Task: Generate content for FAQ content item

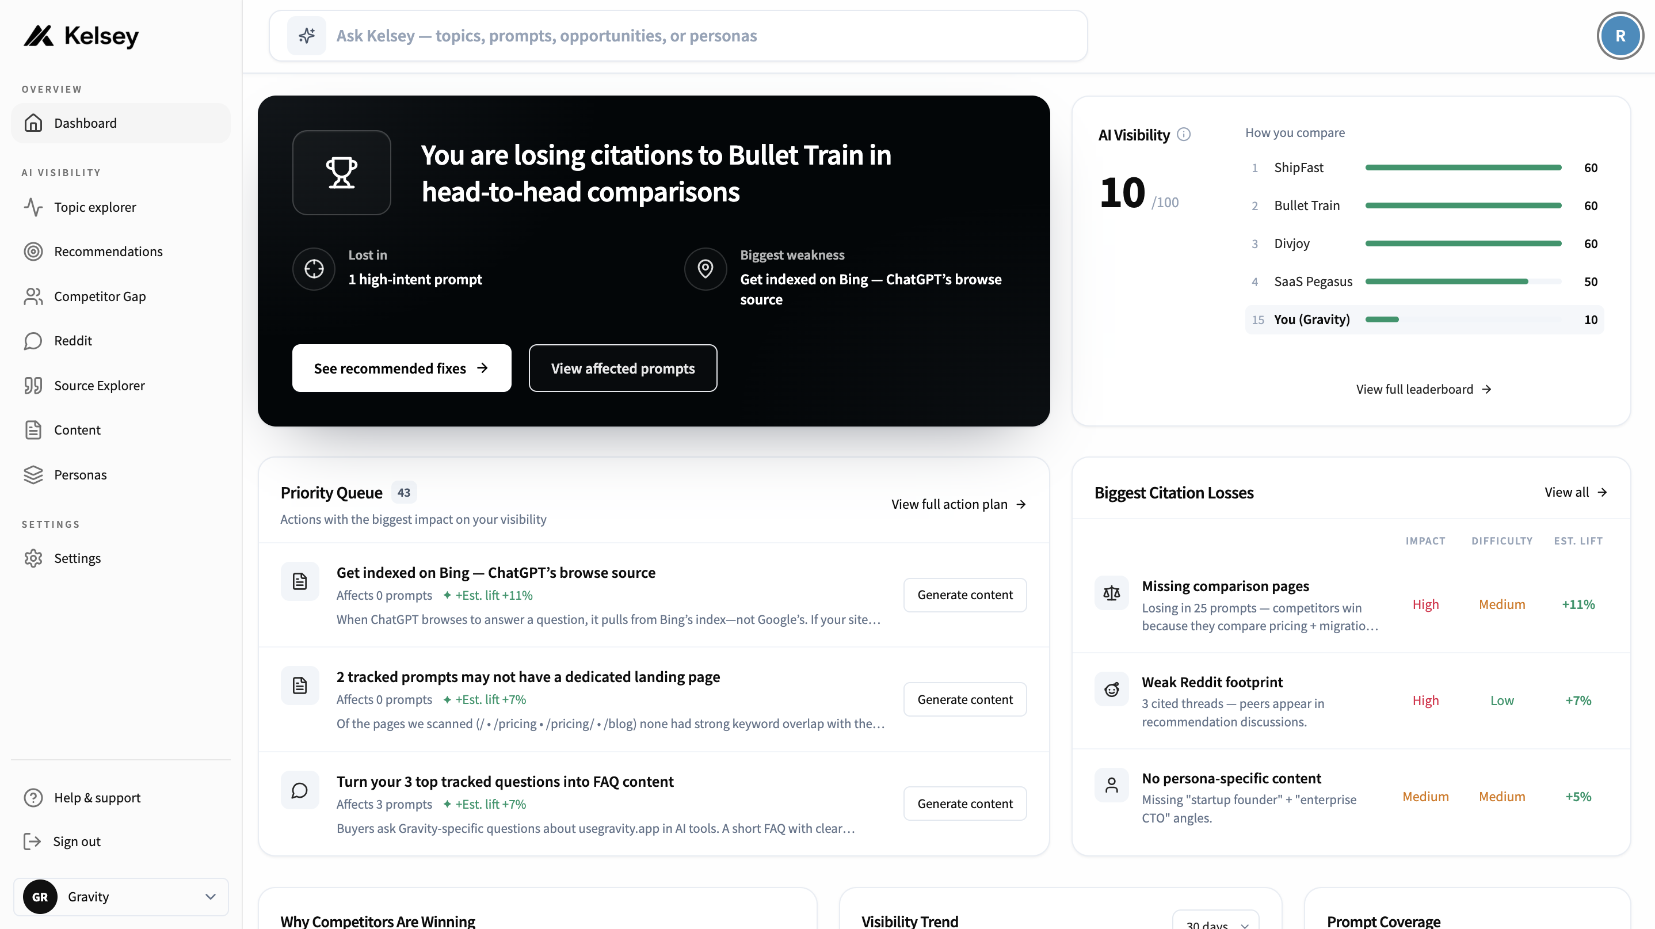Action: coord(965,804)
